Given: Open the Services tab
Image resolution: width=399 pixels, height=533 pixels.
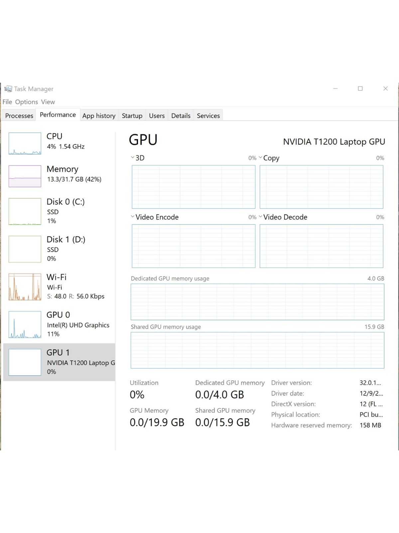Looking at the screenshot, I should click(208, 116).
